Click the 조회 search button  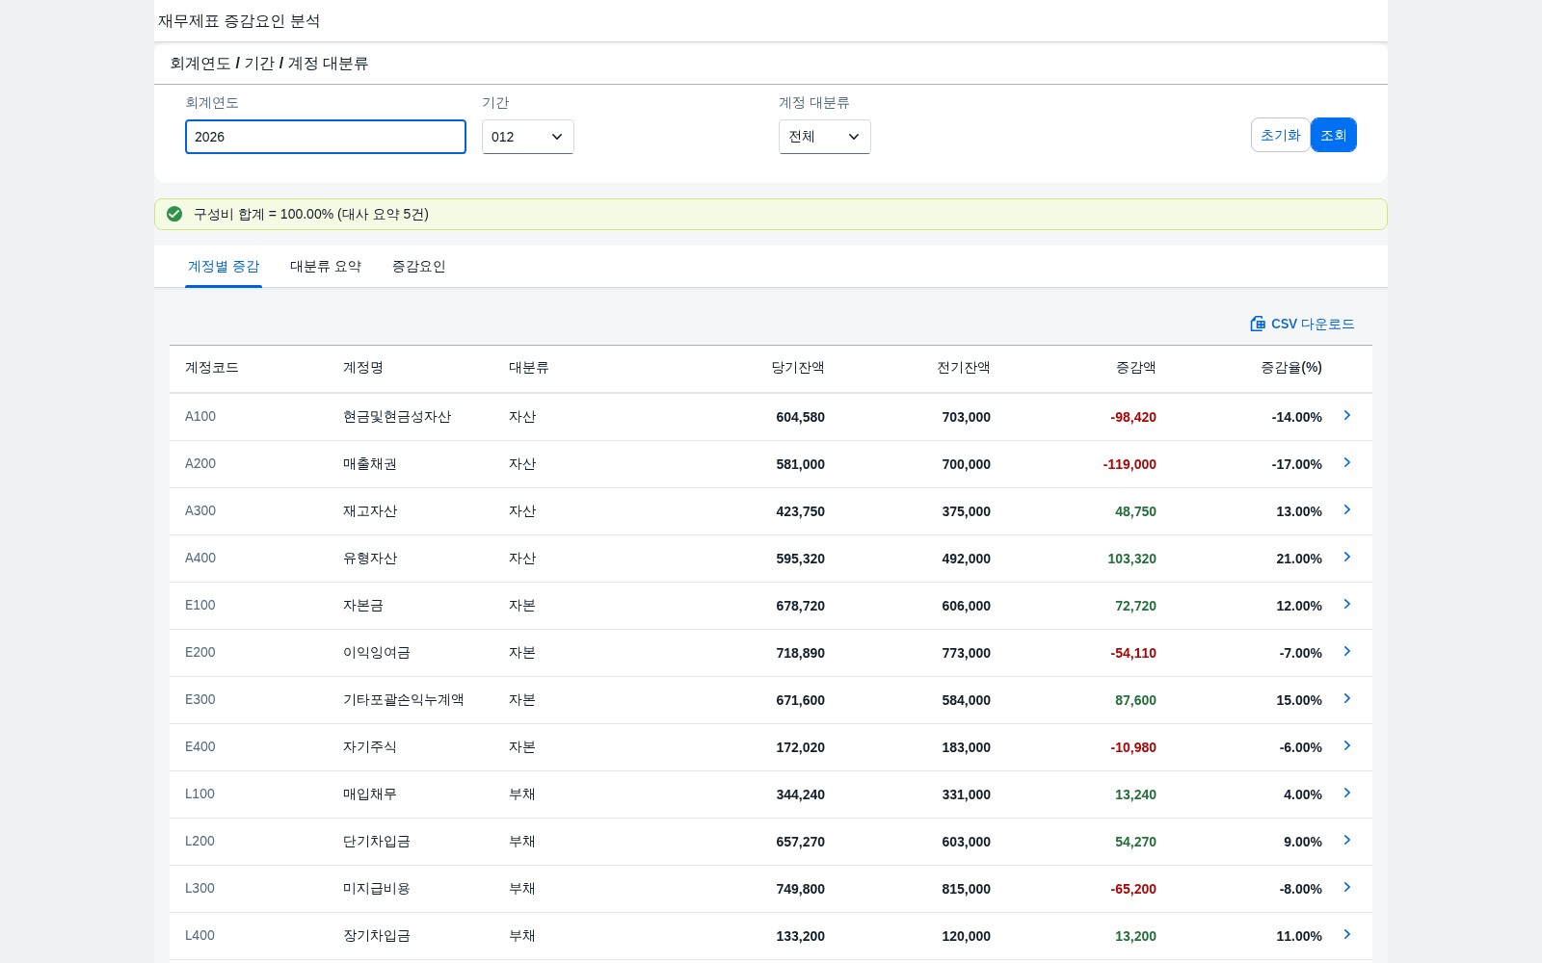pos(1334,135)
